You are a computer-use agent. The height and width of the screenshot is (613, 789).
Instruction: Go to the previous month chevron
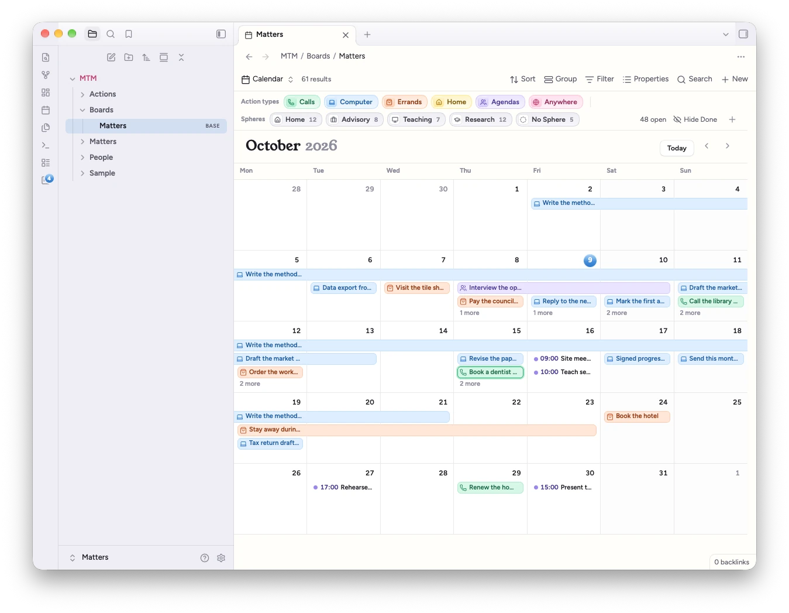(707, 146)
